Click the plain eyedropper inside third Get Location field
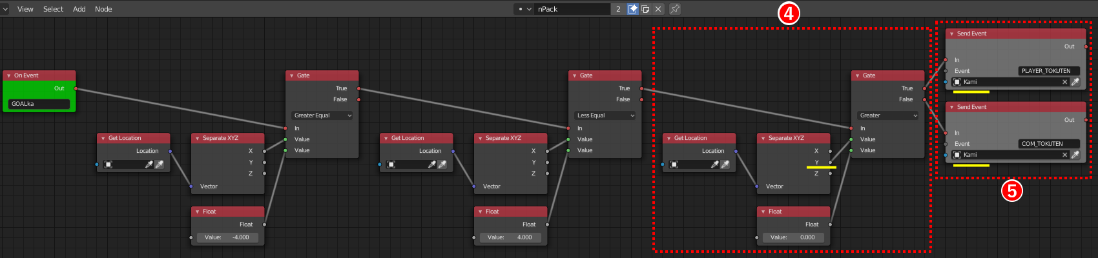 [x=714, y=164]
